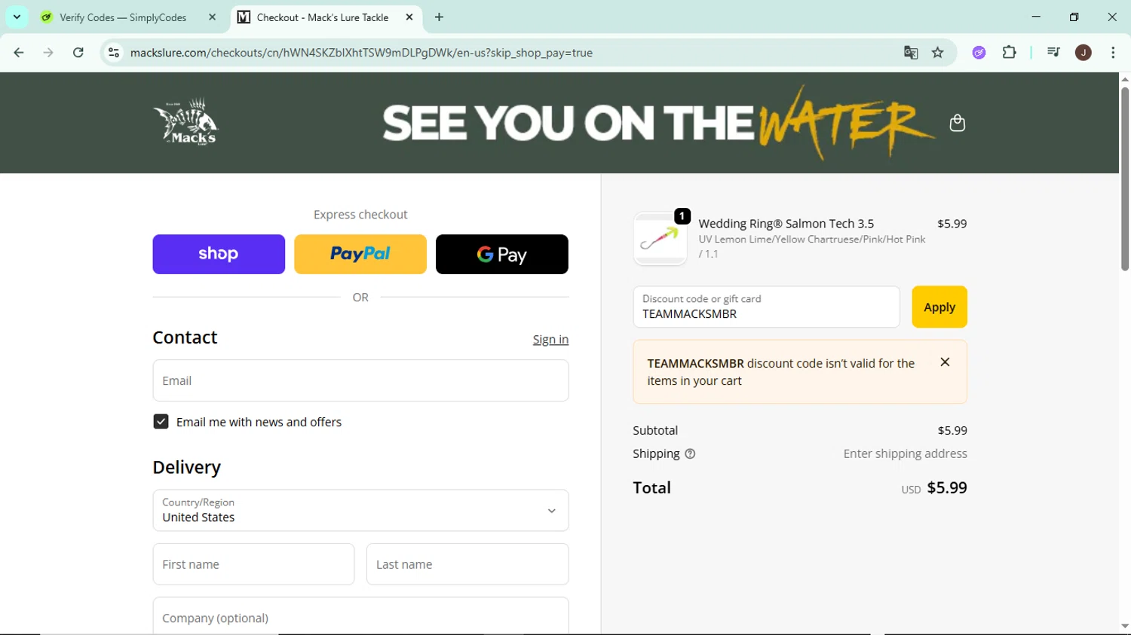Click the Enter shipping address text
This screenshot has width=1131, height=635.
pos(905,454)
